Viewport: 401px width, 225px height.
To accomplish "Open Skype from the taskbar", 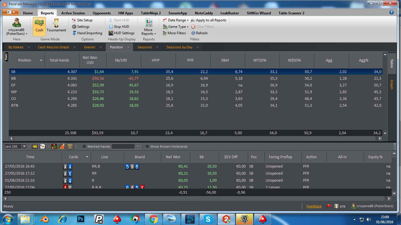I will tap(208, 219).
